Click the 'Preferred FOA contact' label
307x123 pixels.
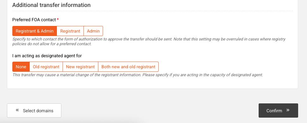34,20
